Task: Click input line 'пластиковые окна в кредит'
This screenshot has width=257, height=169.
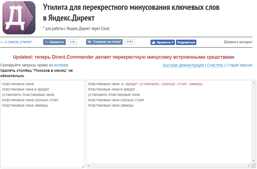Action: (x=25, y=89)
